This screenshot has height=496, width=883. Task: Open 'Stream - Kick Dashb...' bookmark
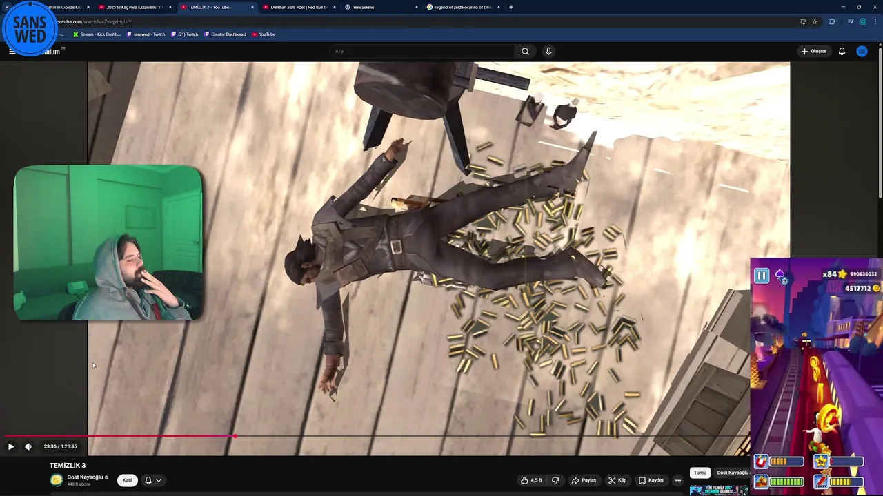pyautogui.click(x=97, y=34)
